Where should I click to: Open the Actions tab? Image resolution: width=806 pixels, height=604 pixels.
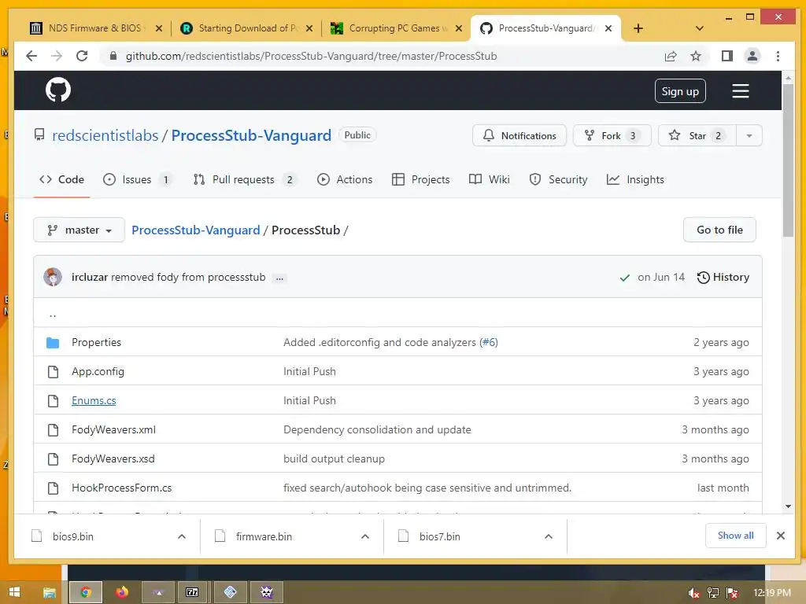pyautogui.click(x=345, y=180)
